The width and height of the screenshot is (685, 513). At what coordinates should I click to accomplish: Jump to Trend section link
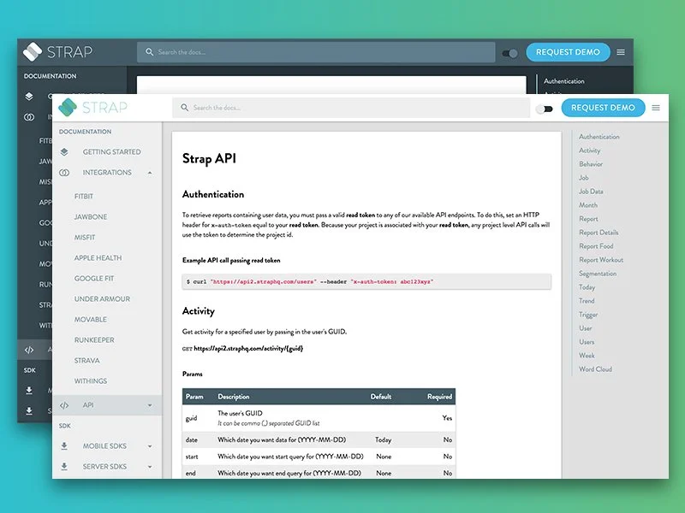pos(587,301)
